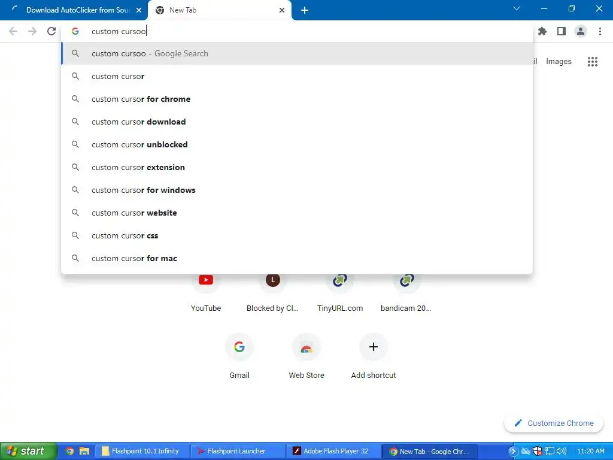This screenshot has height=460, width=613.
Task: Click the 11:20 AM system clock
Action: click(591, 451)
